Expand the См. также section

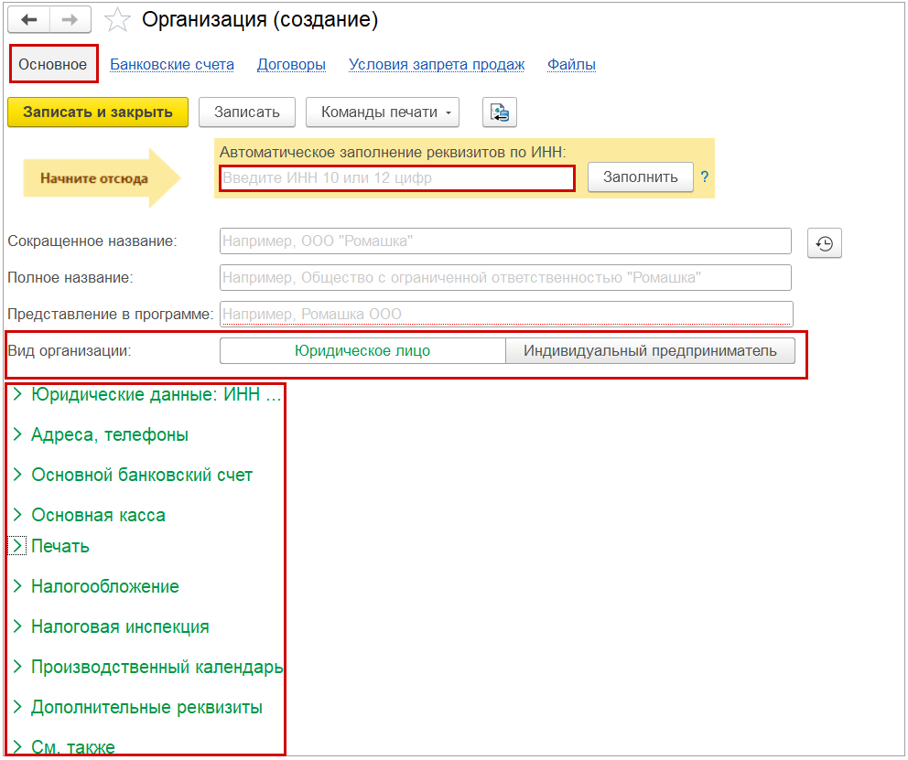click(x=64, y=746)
